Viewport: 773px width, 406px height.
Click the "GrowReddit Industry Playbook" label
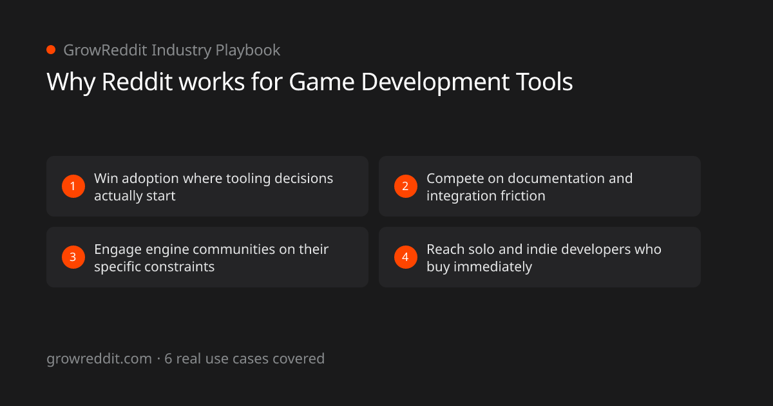(x=171, y=50)
